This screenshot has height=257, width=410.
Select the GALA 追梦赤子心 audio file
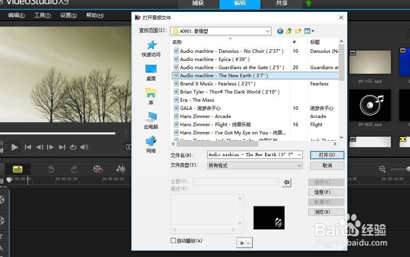point(201,108)
